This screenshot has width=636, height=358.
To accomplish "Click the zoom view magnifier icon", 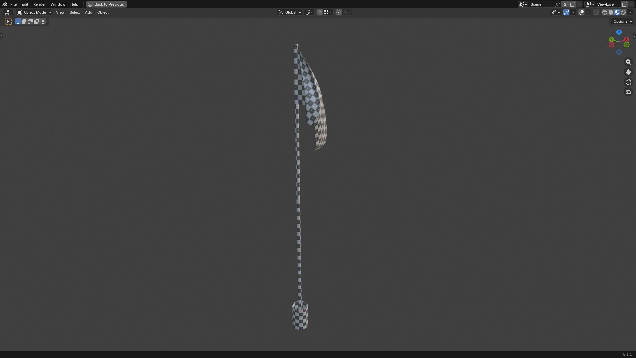I will 628,62.
